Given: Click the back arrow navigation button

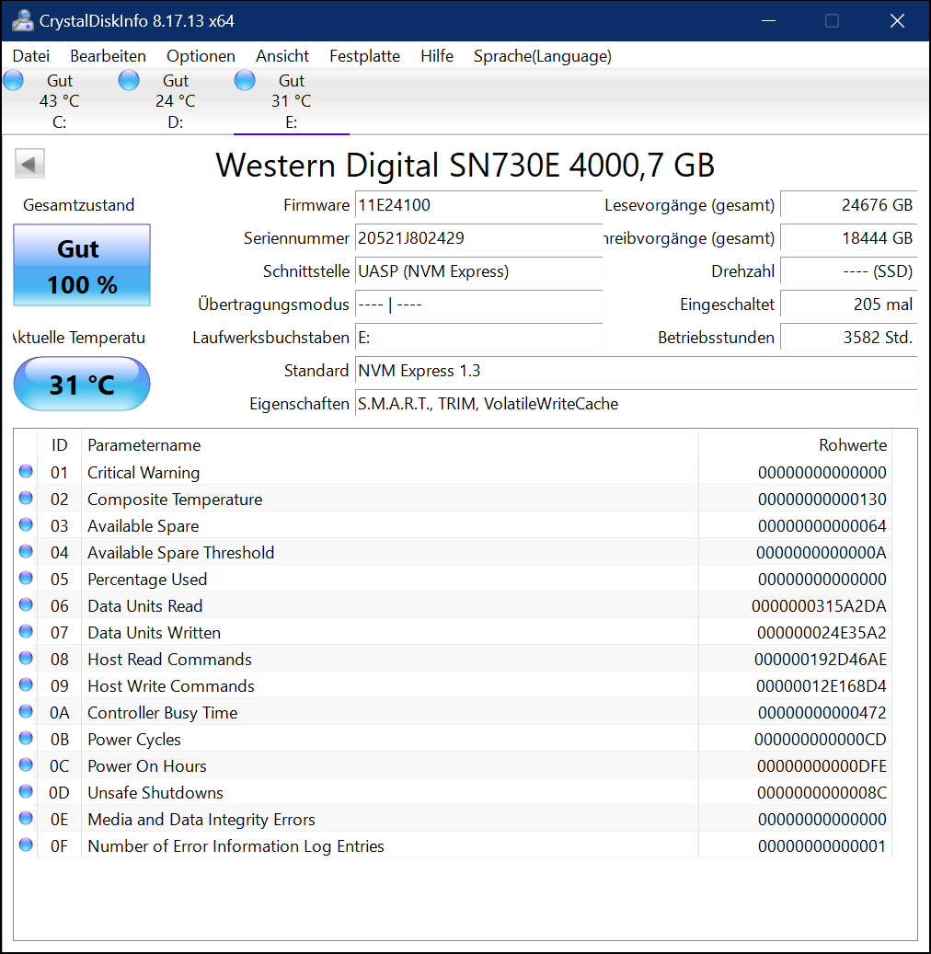Looking at the screenshot, I should [29, 163].
